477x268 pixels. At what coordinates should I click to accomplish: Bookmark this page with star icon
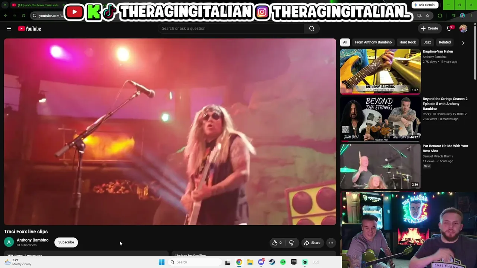click(427, 16)
